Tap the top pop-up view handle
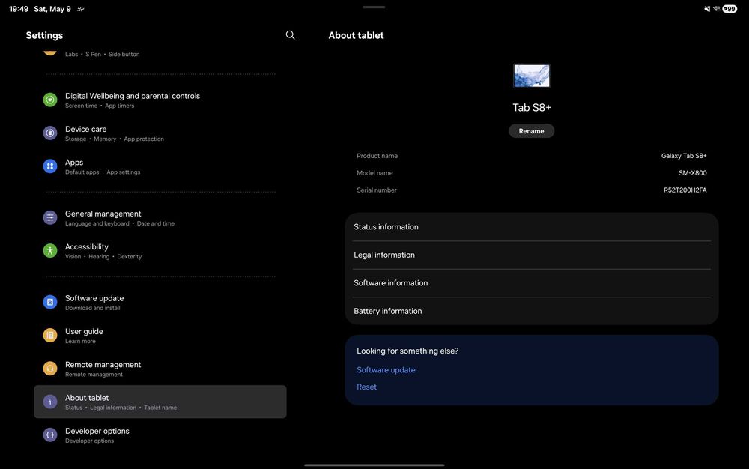749x469 pixels. (374, 7)
